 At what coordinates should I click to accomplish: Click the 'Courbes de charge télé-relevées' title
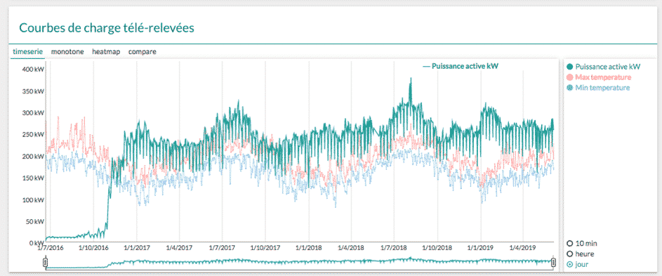[x=107, y=28]
